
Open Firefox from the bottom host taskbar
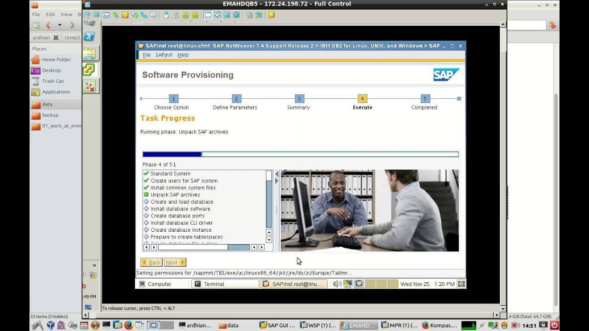(128, 325)
